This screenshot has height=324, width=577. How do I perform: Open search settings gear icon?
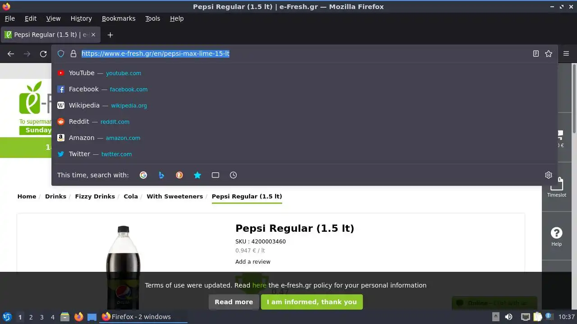click(x=549, y=175)
